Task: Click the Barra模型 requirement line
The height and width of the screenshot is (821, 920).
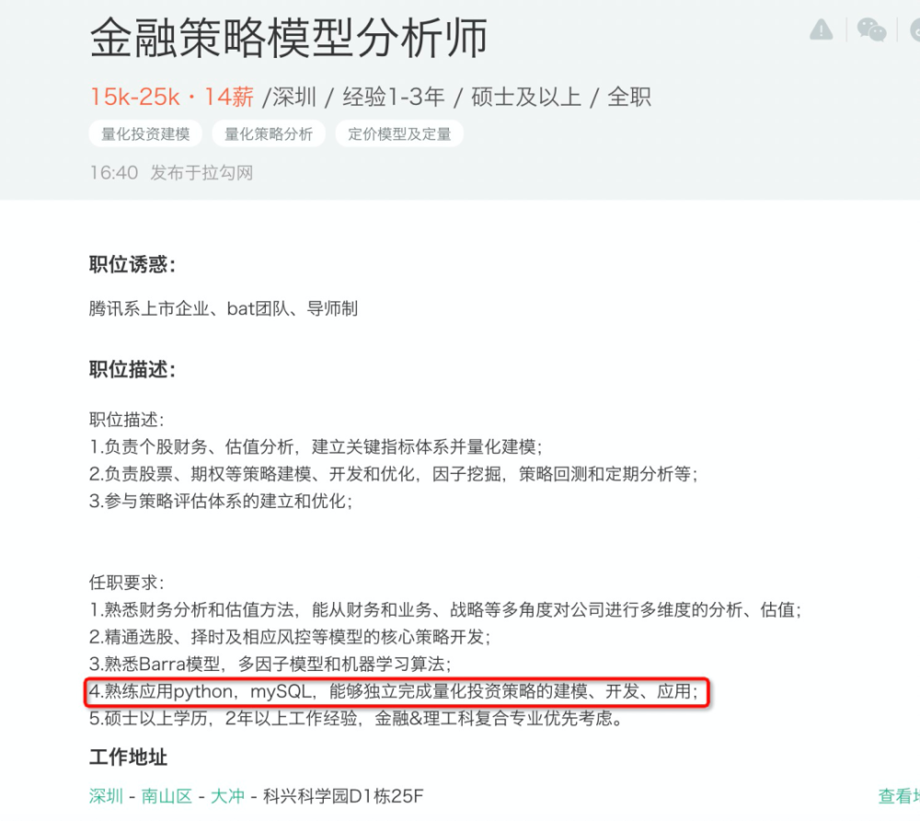Action: tap(270, 664)
